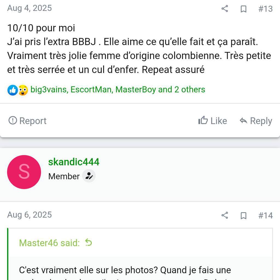Open the #14 post permalink

click(x=265, y=215)
